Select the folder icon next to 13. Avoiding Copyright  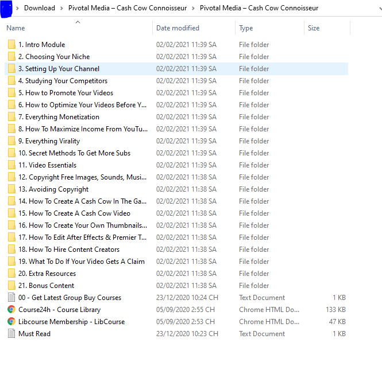click(11, 189)
